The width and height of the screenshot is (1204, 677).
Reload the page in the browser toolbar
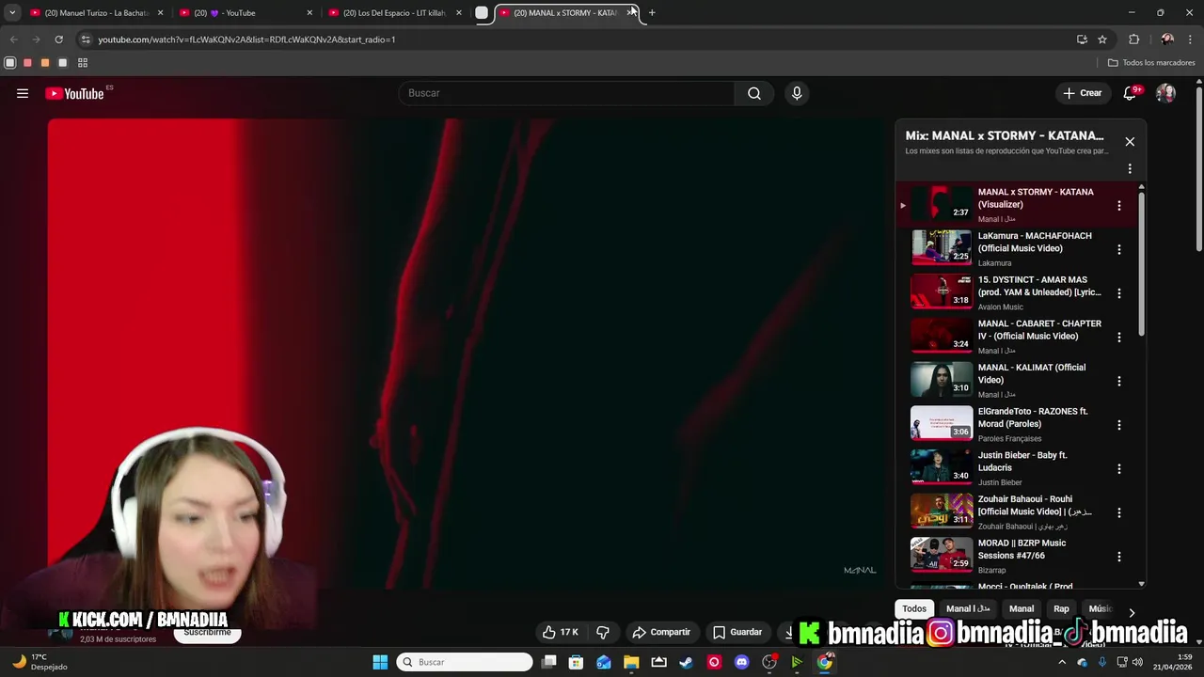pyautogui.click(x=58, y=39)
